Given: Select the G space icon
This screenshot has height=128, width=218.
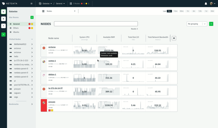Looking at the screenshot, I should [3, 12].
